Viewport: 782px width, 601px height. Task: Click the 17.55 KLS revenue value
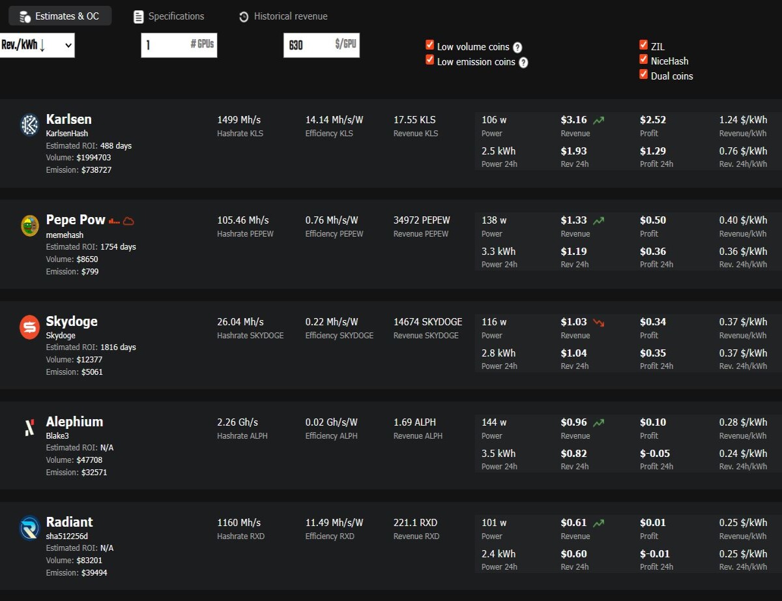point(414,120)
